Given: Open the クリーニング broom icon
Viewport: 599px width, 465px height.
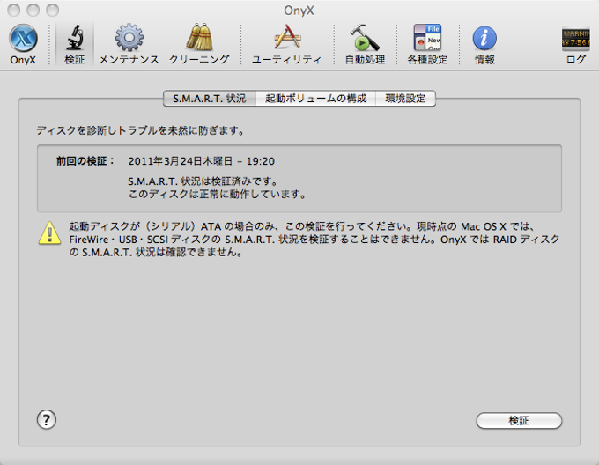Looking at the screenshot, I should (x=199, y=44).
